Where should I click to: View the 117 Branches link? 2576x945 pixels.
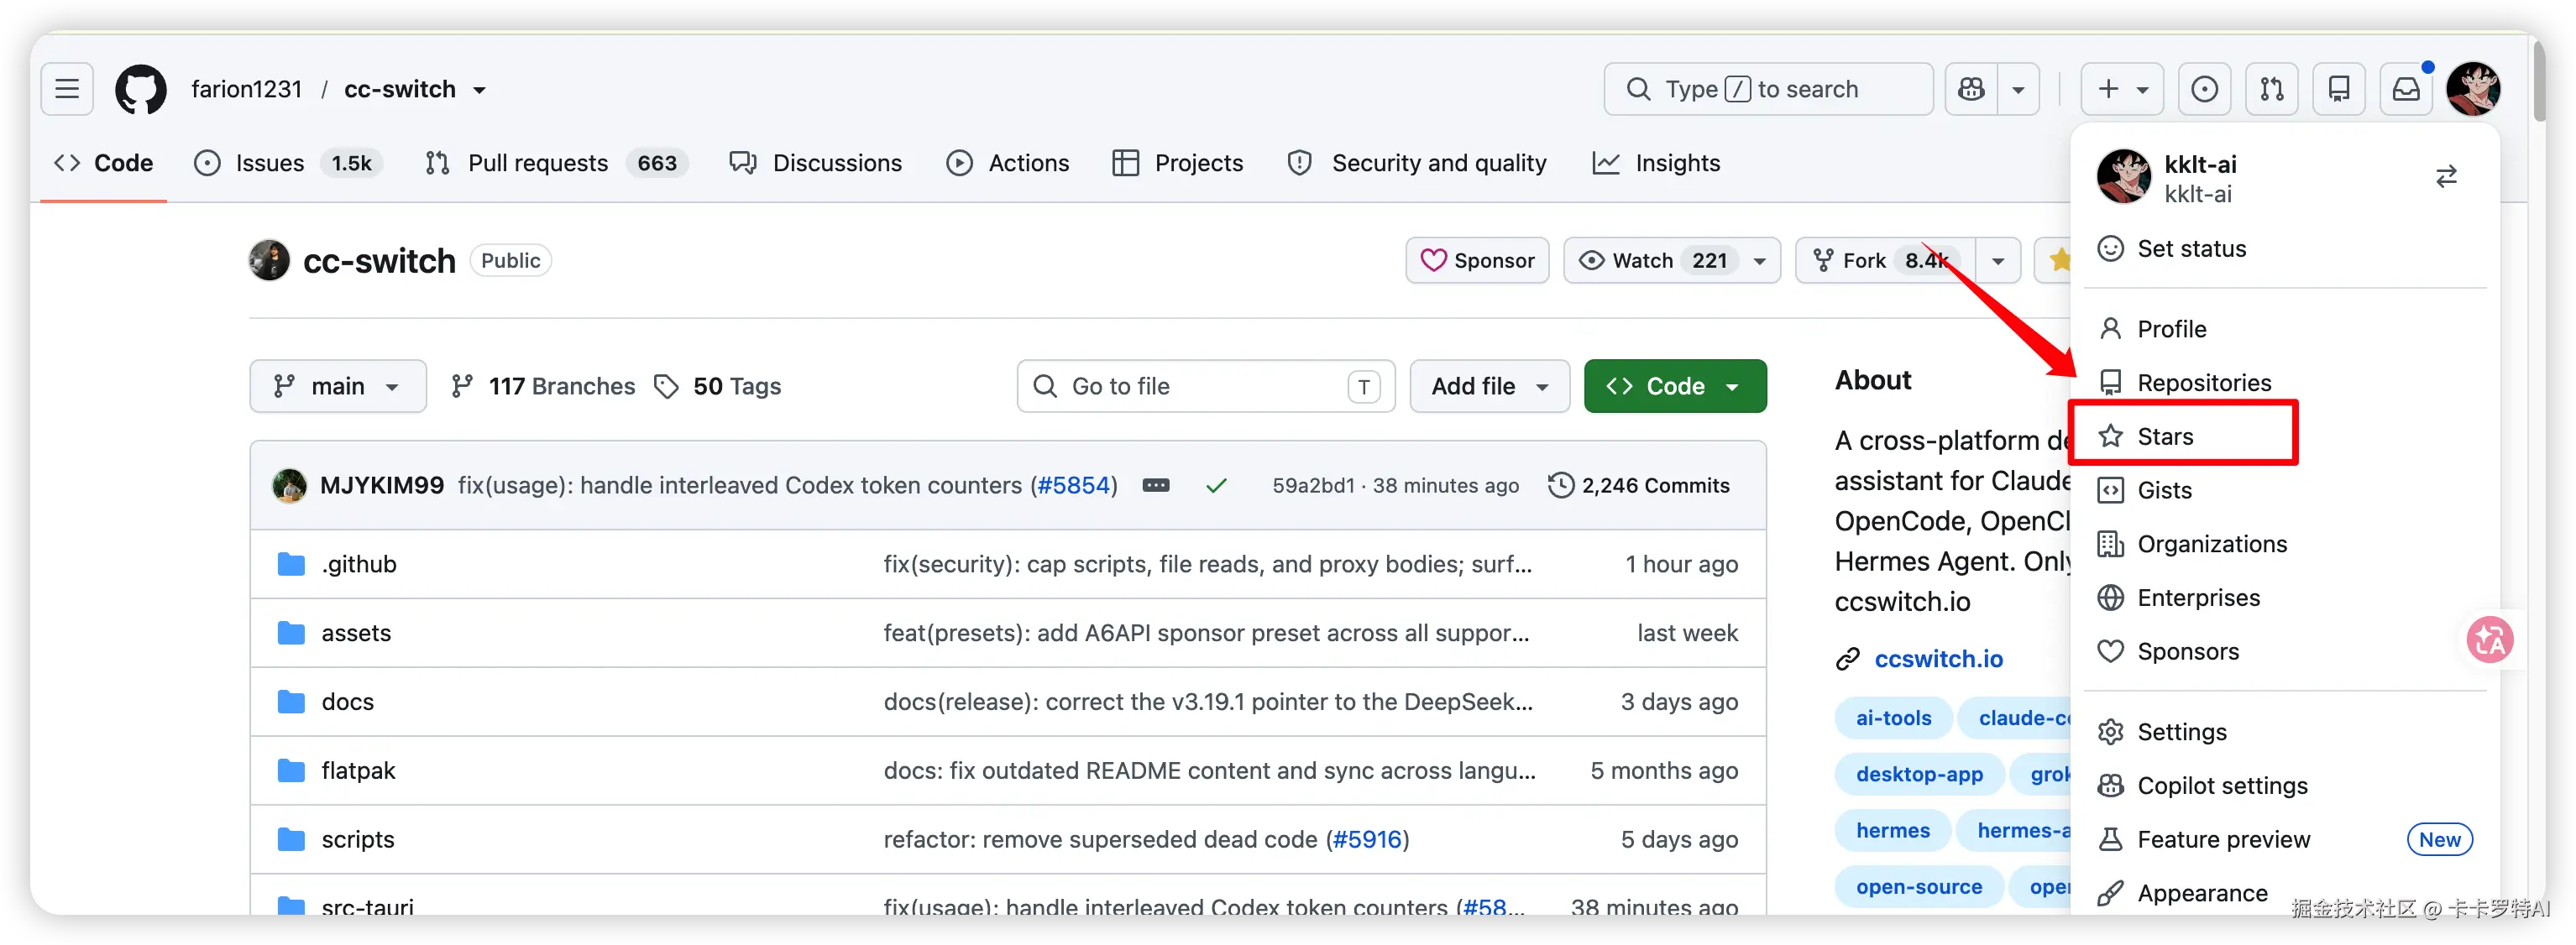click(x=543, y=386)
